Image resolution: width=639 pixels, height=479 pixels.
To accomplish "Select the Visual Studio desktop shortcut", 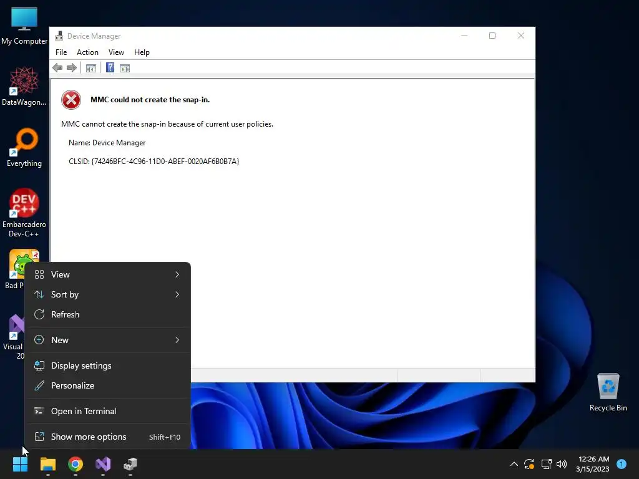I will coord(14,336).
